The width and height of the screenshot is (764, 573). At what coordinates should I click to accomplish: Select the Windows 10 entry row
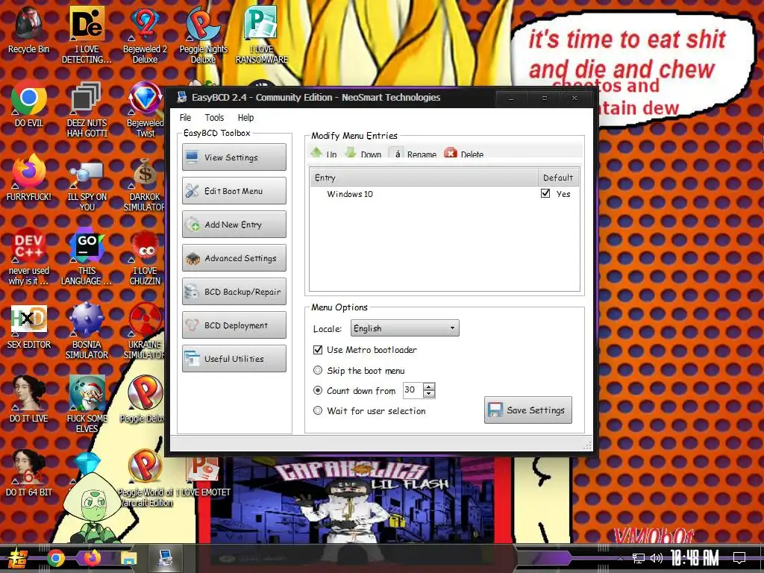(445, 194)
